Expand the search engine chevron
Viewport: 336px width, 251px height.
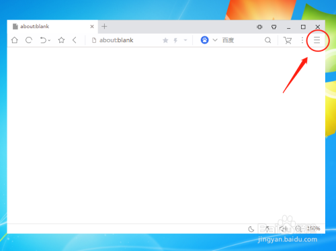click(215, 40)
